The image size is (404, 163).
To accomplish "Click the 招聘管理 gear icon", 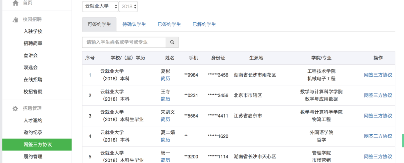I will click(15, 109).
